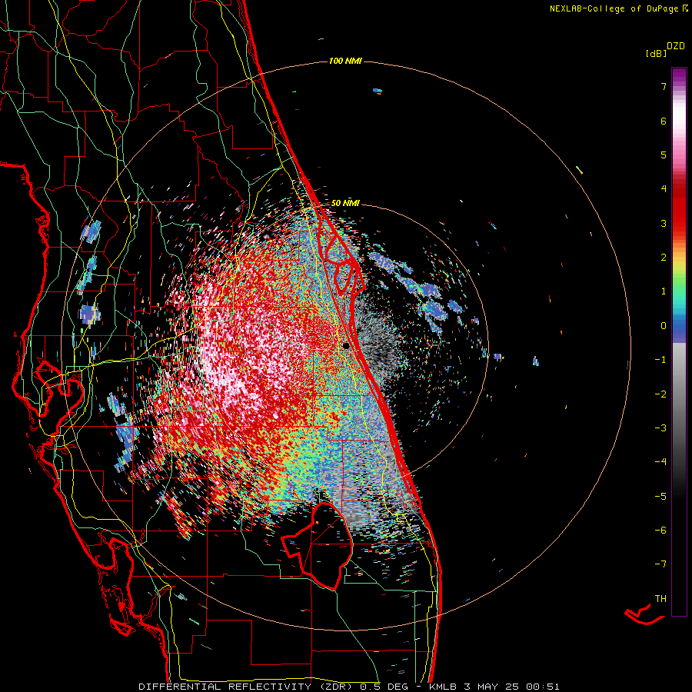692x692 pixels.
Task: Click the [dB] units label
Action: click(x=656, y=53)
